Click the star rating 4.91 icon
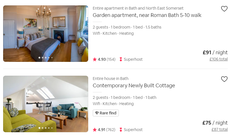The image size is (232, 137). pyautogui.click(x=95, y=130)
